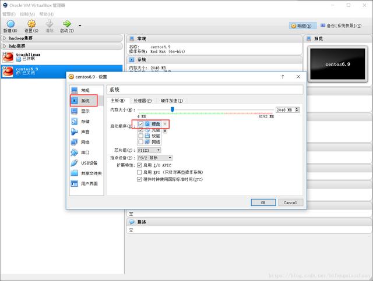This screenshot has height=281, width=373.
Task: Click the 清除 (Discard) toolbar icon
Action: [50, 26]
